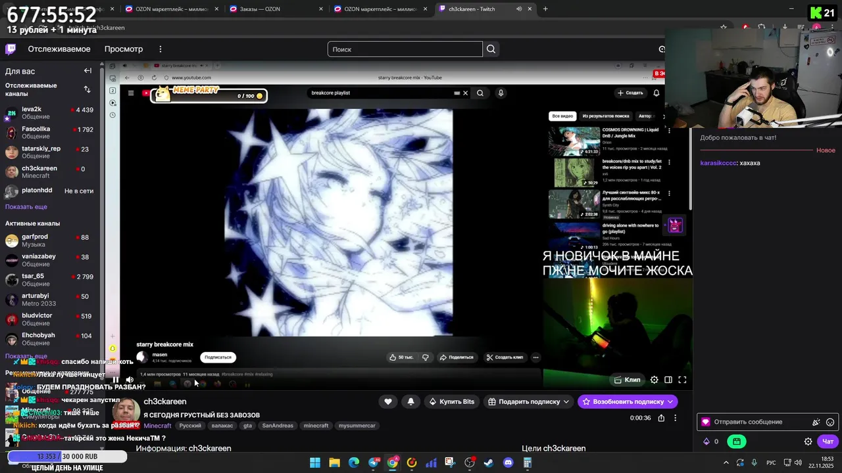Click the Minecraft category link under title
842x473 pixels.
(157, 426)
